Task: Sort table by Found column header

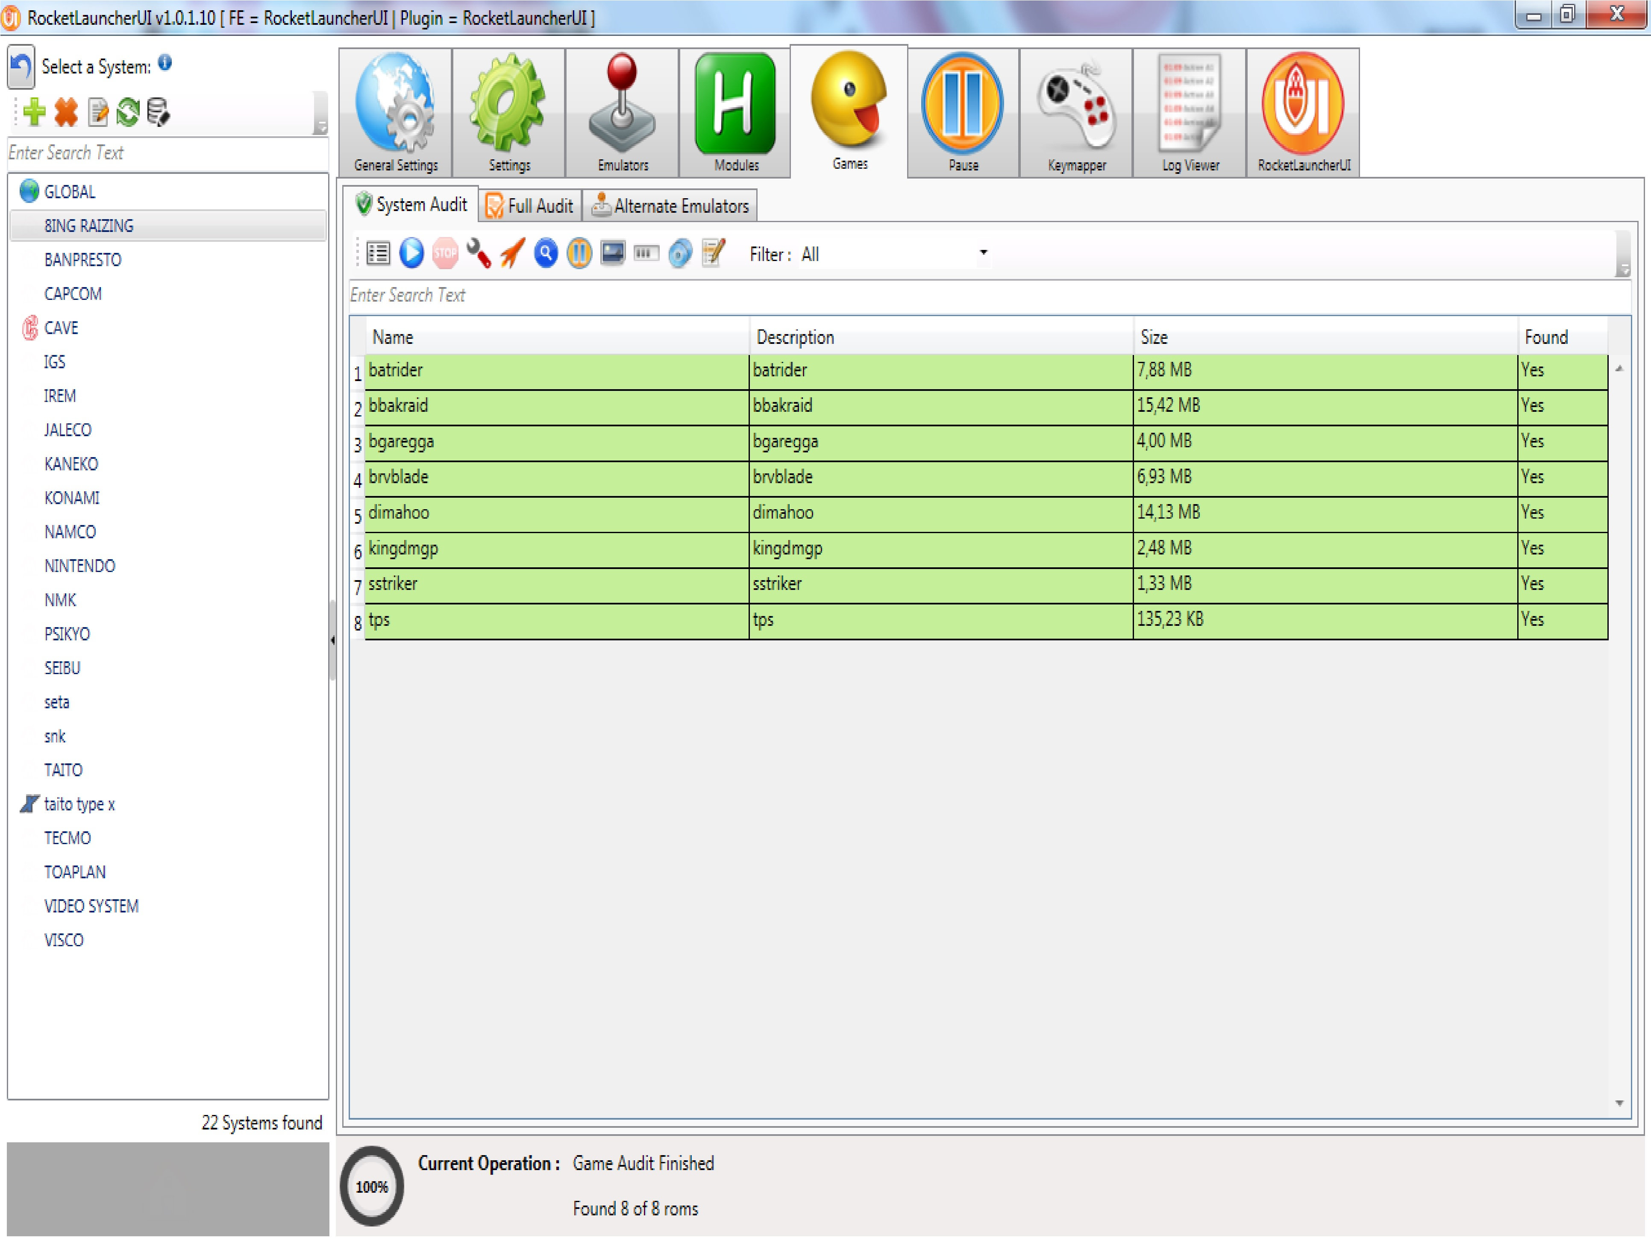Action: pos(1563,337)
